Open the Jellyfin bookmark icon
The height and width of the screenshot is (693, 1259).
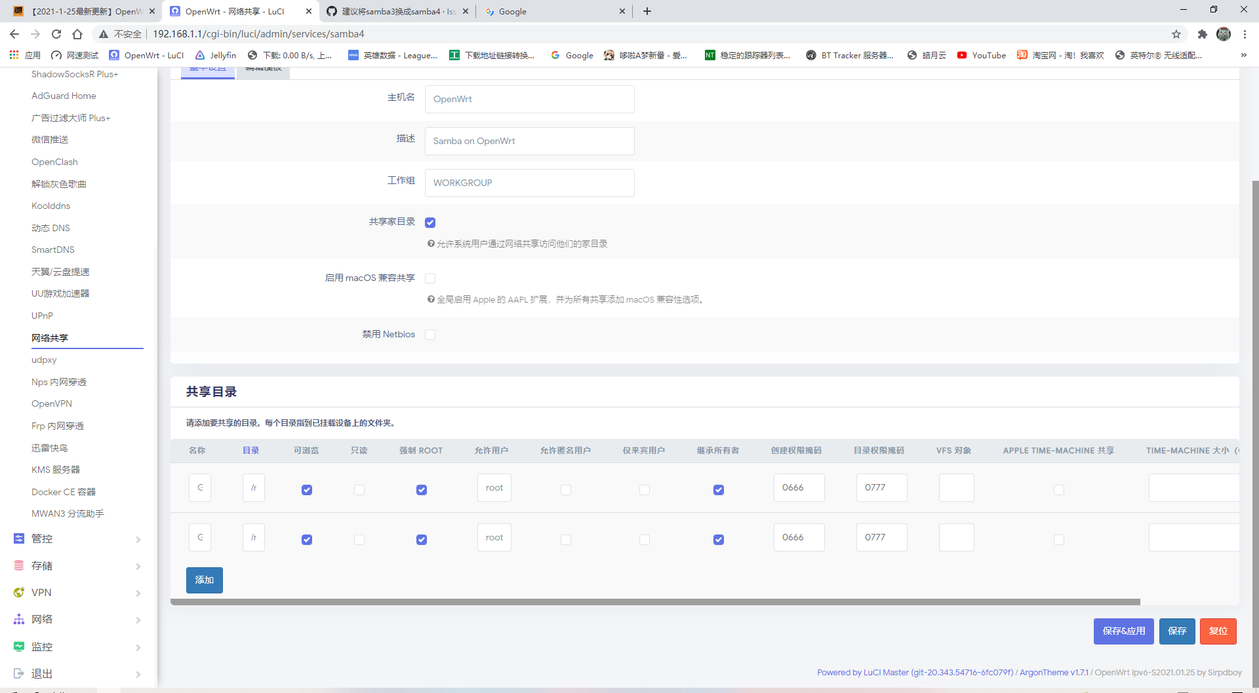[201, 55]
